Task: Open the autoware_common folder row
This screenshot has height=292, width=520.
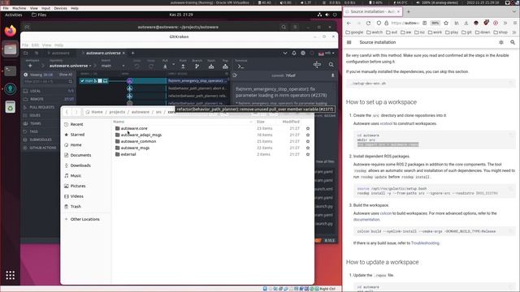Action: pyautogui.click(x=212, y=141)
